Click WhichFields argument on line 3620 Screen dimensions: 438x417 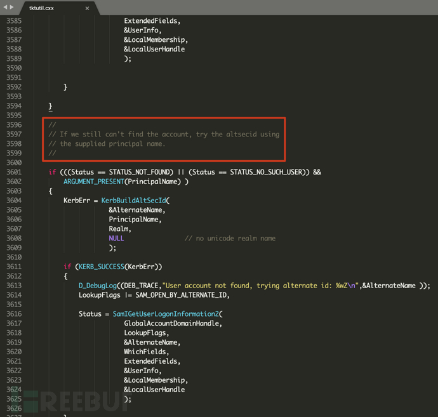[145, 352]
